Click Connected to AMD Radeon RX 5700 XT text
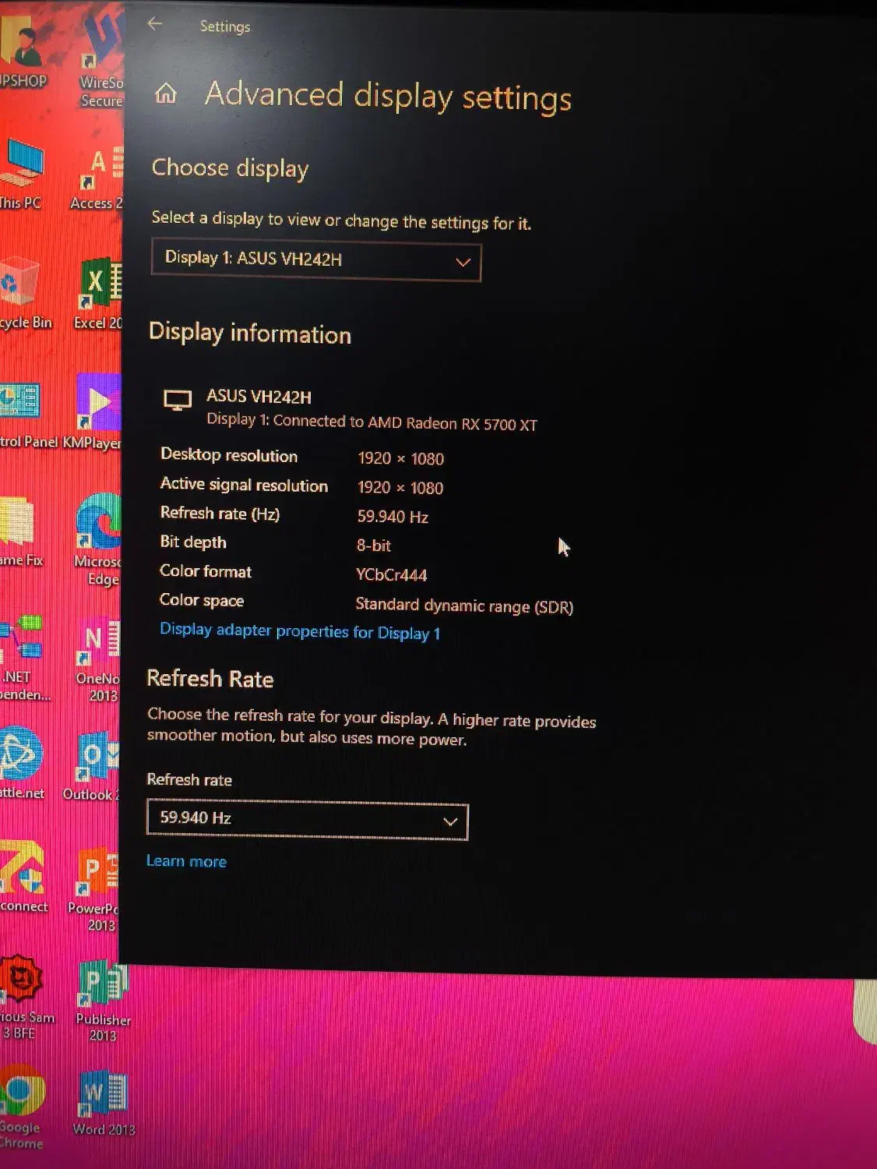This screenshot has width=877, height=1169. coord(405,422)
